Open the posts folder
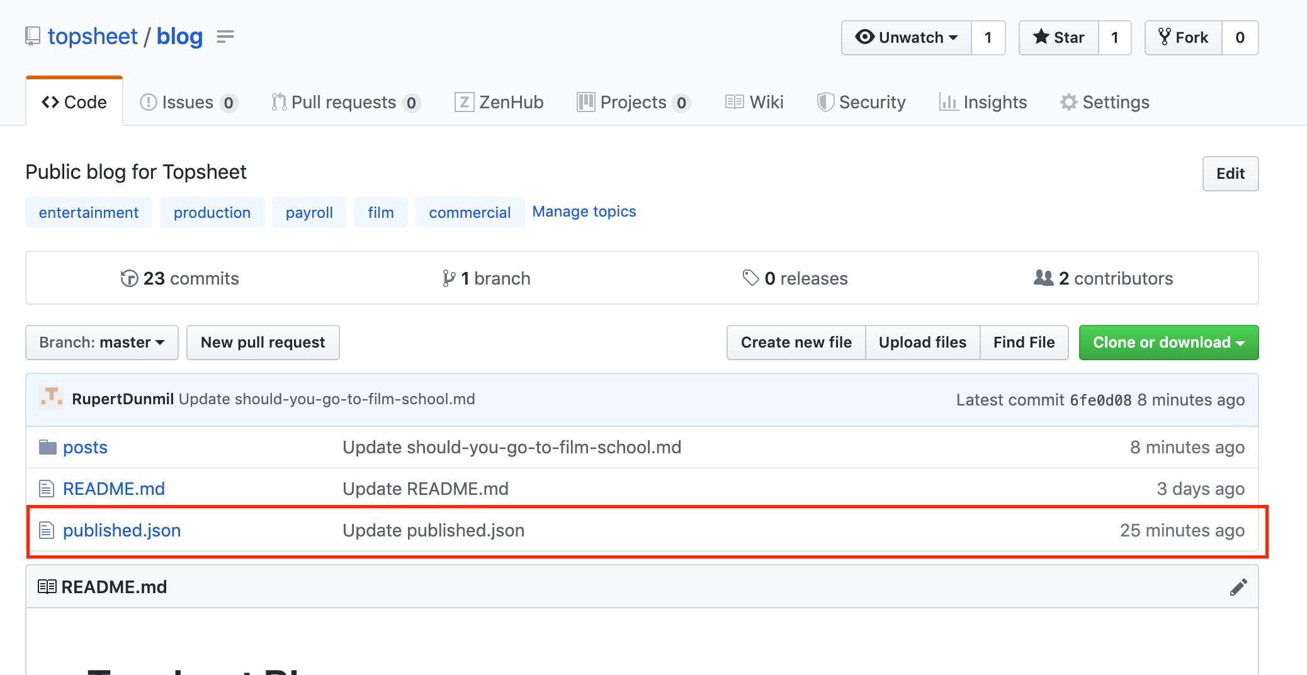 (x=85, y=447)
